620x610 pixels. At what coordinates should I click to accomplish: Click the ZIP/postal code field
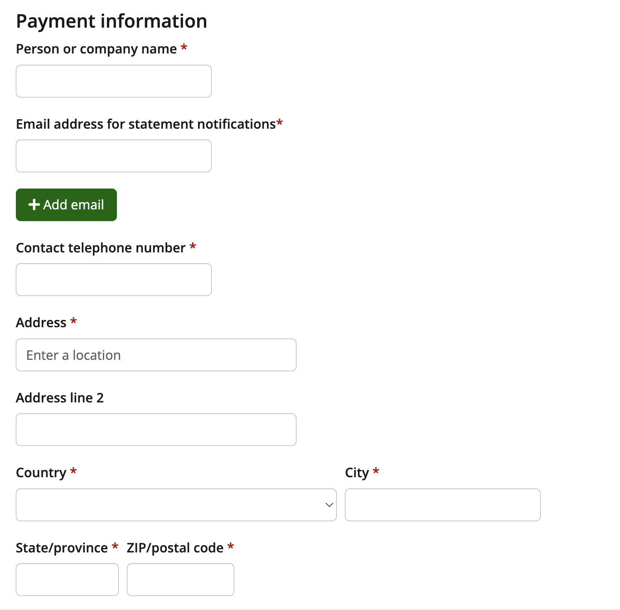pos(180,580)
